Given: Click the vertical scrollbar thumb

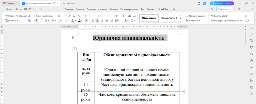Looking at the screenshot, I should 246,39.
